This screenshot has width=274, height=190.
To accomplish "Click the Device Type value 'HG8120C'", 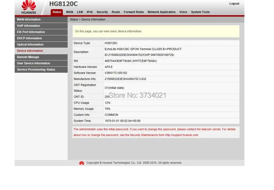I will coord(111,43).
